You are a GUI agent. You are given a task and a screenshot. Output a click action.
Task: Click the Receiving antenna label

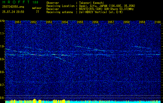point(60,12)
